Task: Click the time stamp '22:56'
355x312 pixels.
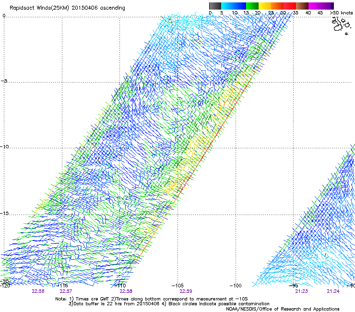Action: point(38,291)
